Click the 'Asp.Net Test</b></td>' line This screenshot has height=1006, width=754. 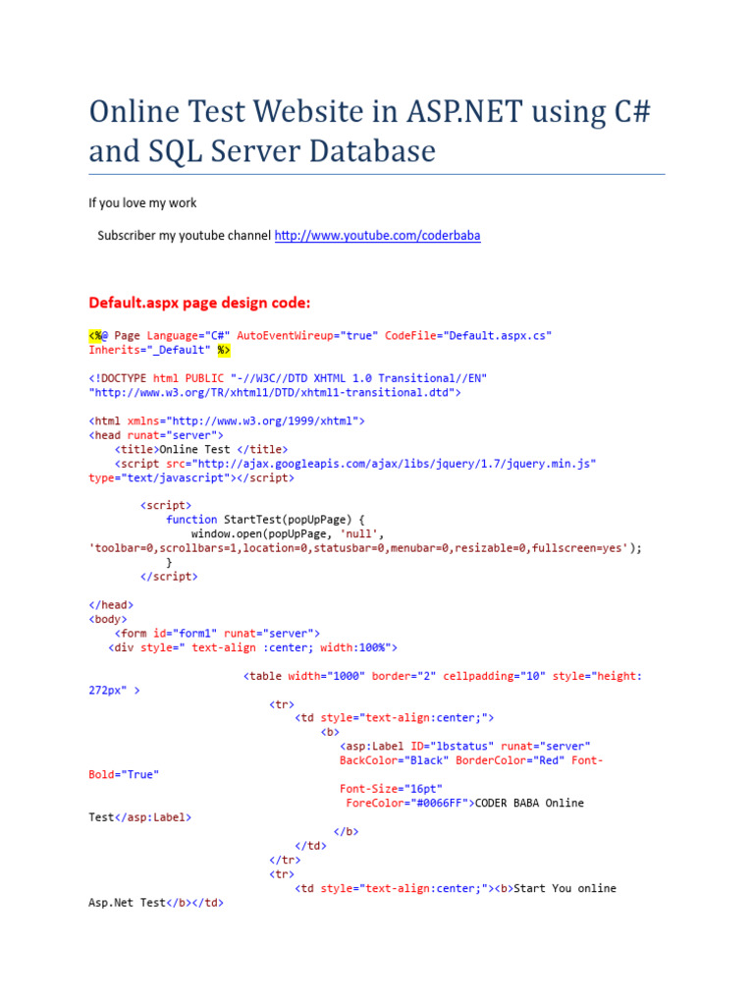pos(156,902)
